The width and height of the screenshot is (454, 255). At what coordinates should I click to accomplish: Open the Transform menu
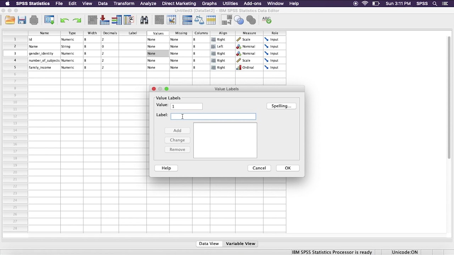pos(124,4)
